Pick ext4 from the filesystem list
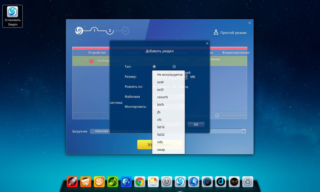Screen dimensions: 320x192 pos(160,82)
